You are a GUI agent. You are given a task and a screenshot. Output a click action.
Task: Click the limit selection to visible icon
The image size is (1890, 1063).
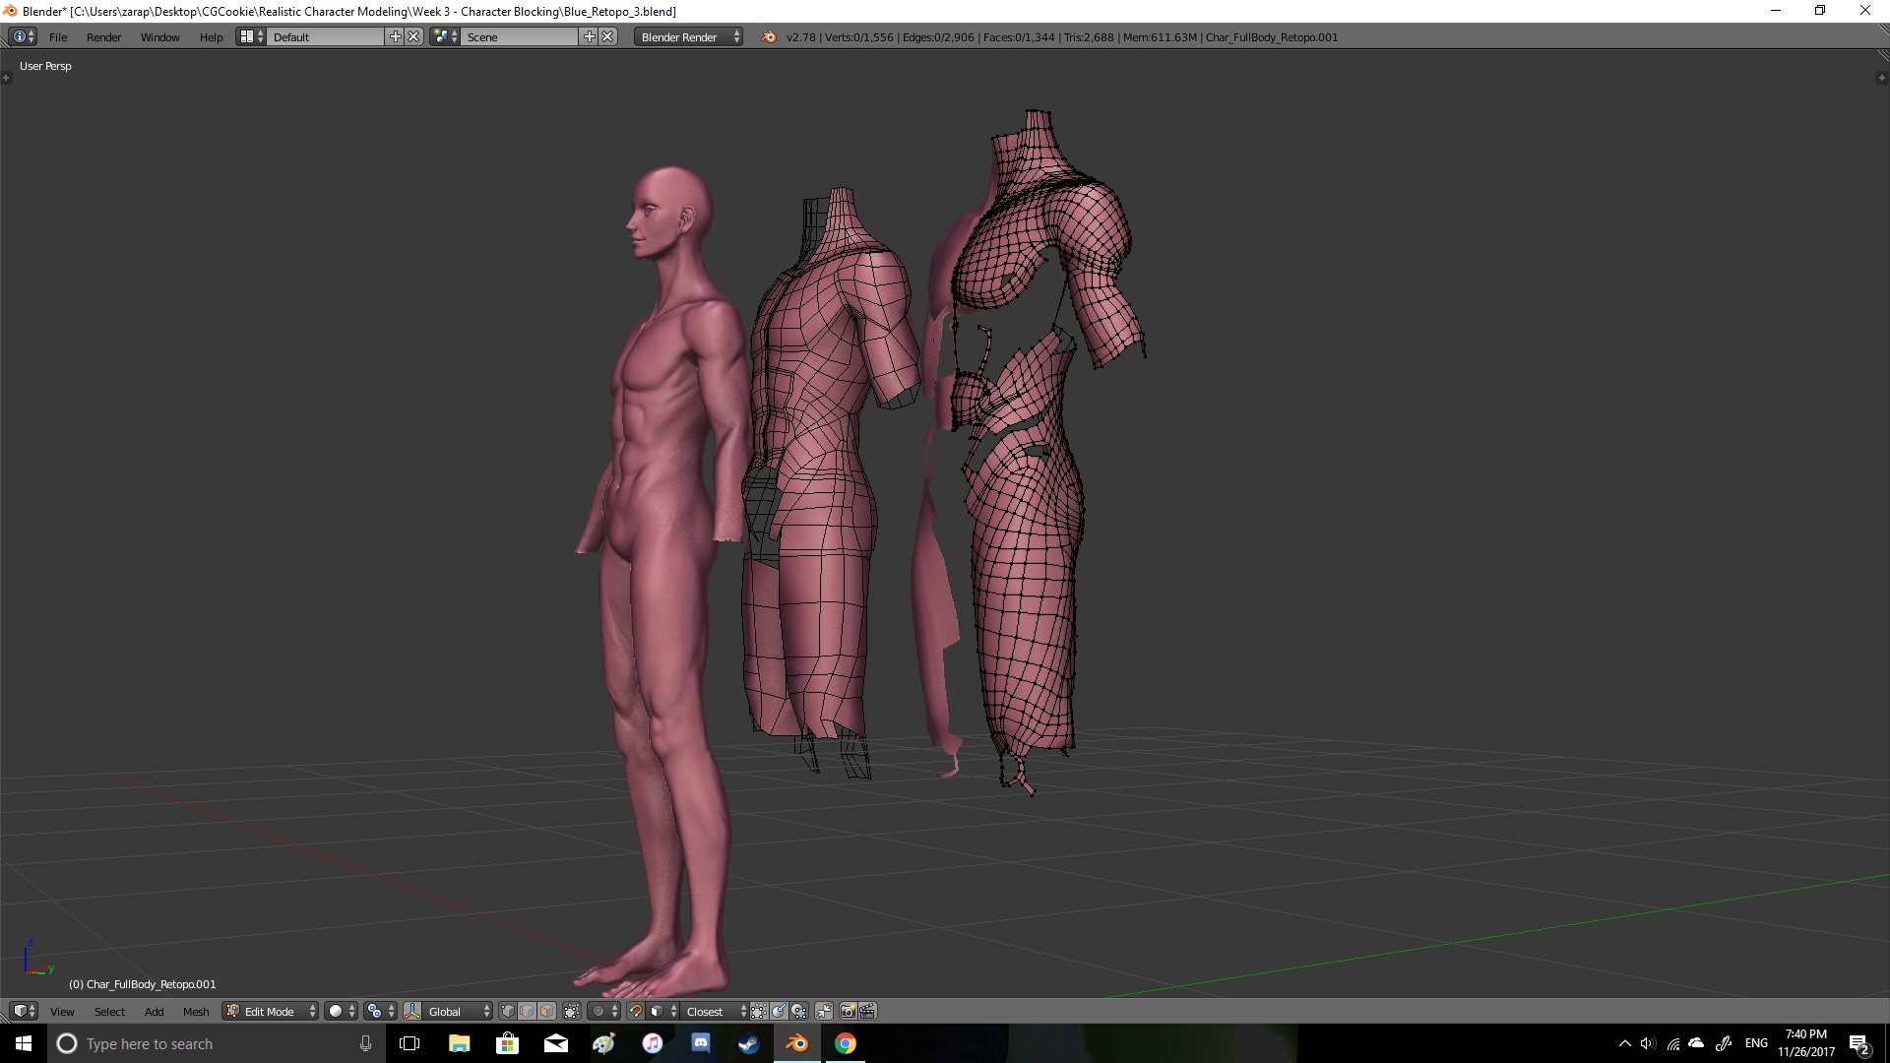[572, 1011]
